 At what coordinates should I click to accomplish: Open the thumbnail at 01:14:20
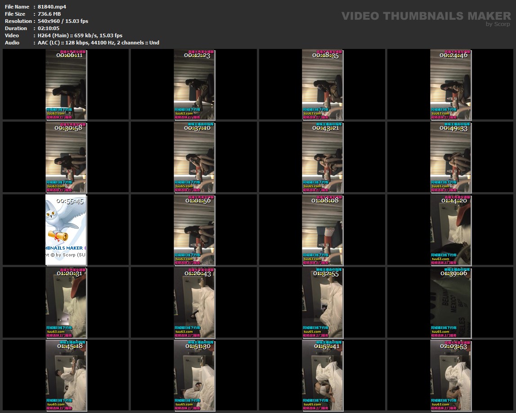point(451,230)
